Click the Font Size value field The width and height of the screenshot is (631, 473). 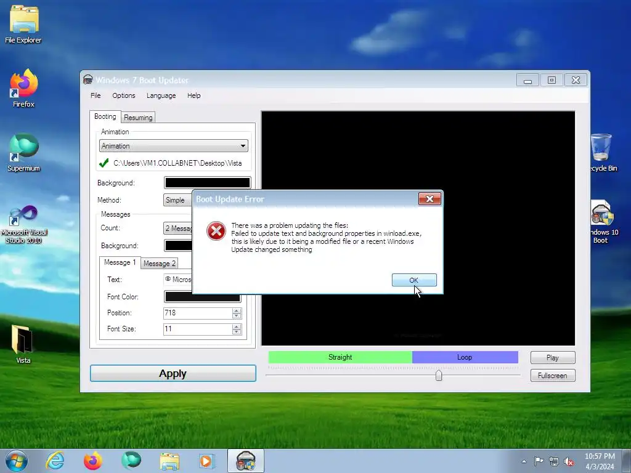pyautogui.click(x=198, y=329)
